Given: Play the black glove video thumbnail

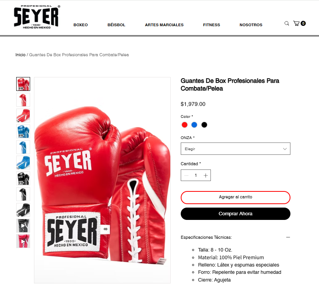Looking at the screenshot, I should [23, 226].
